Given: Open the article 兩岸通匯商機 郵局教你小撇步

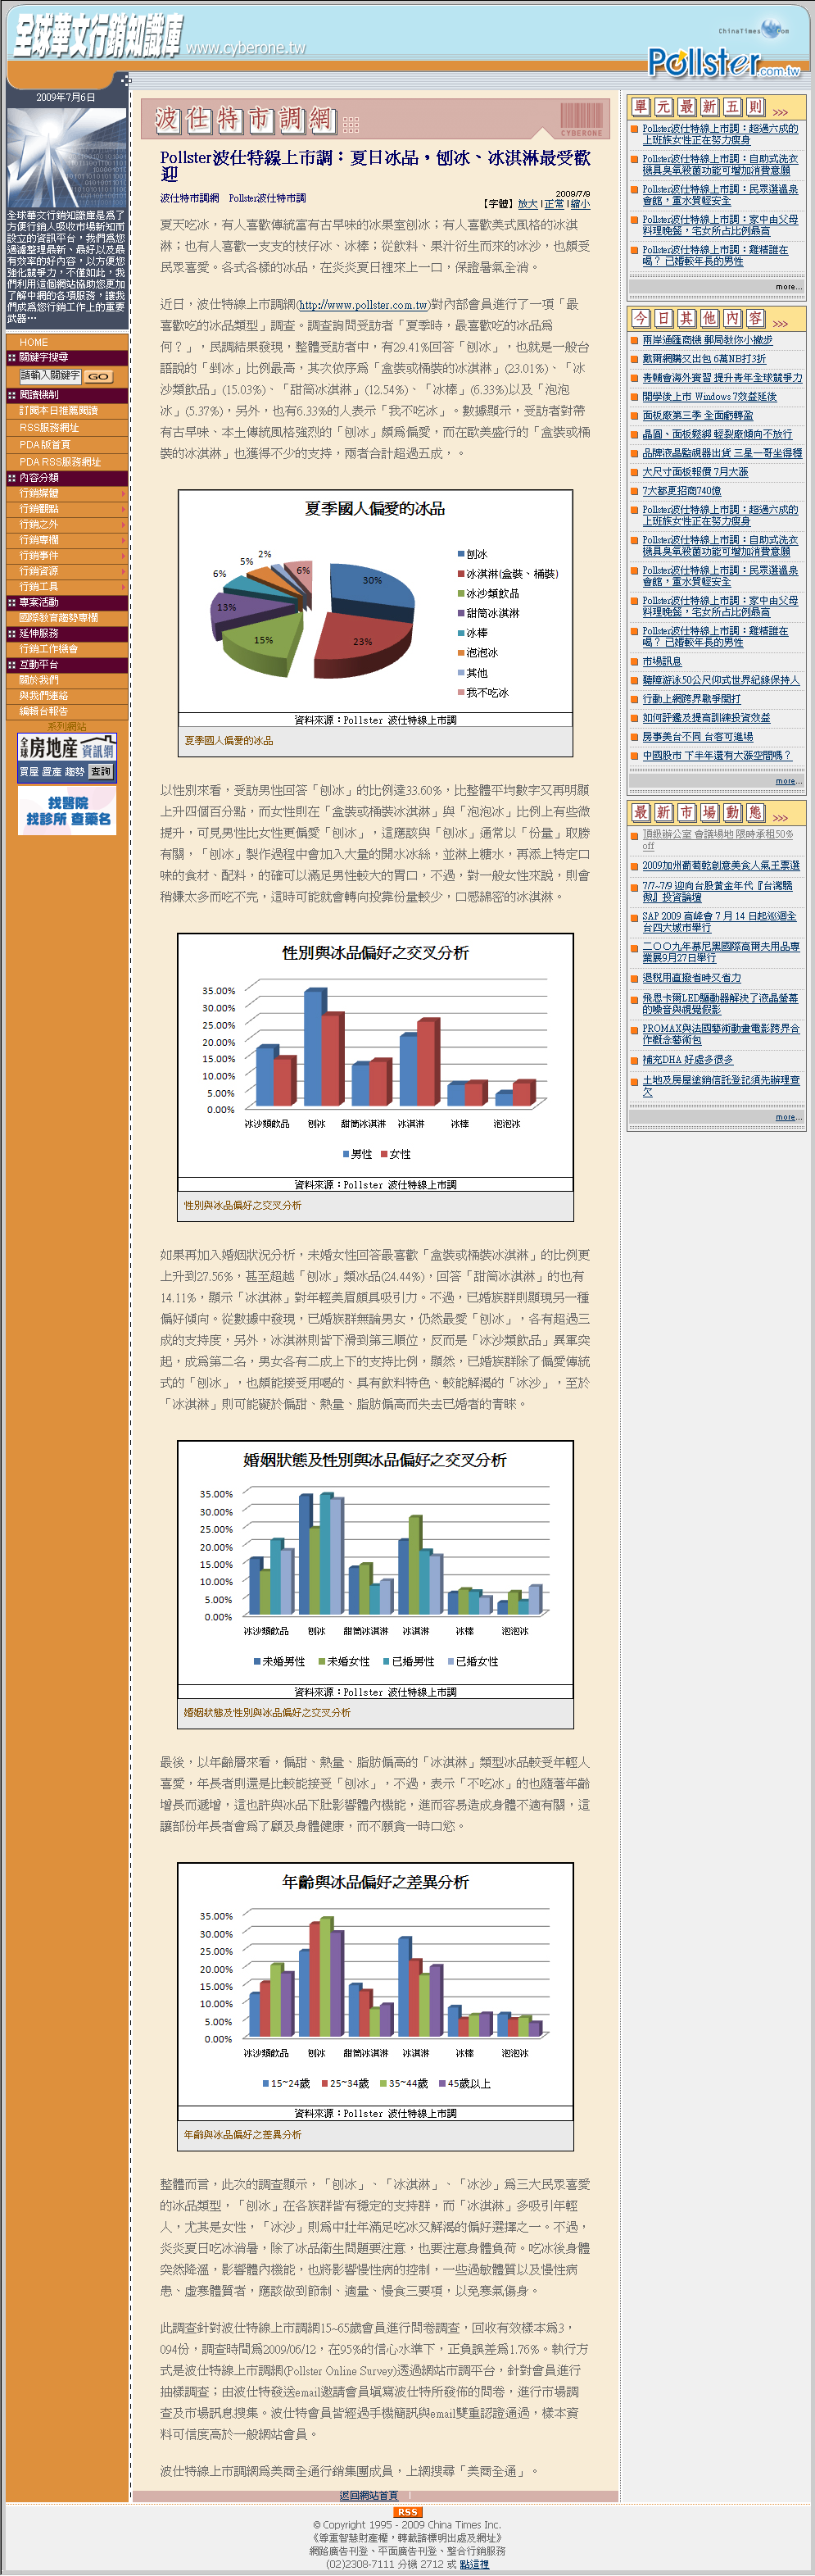Looking at the screenshot, I should pyautogui.click(x=707, y=340).
